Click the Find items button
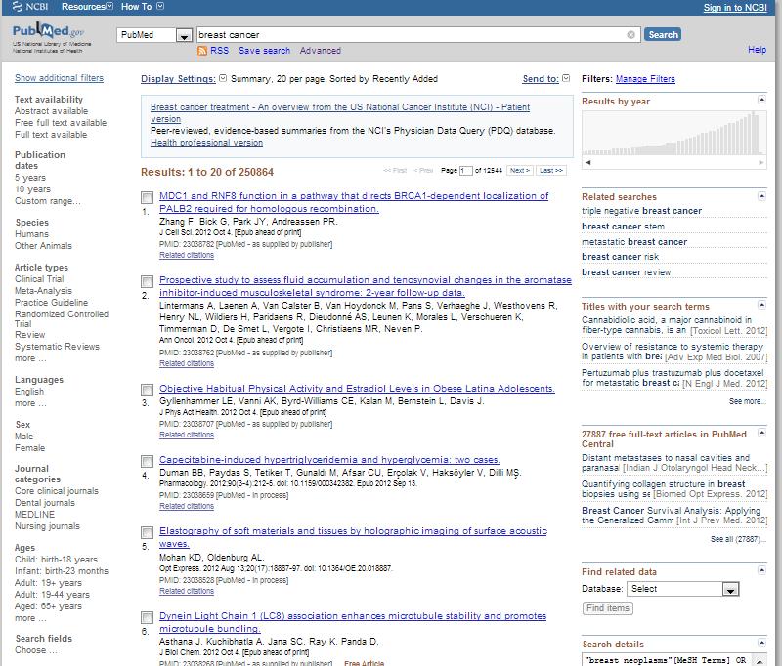This screenshot has height=666, width=782. [607, 608]
